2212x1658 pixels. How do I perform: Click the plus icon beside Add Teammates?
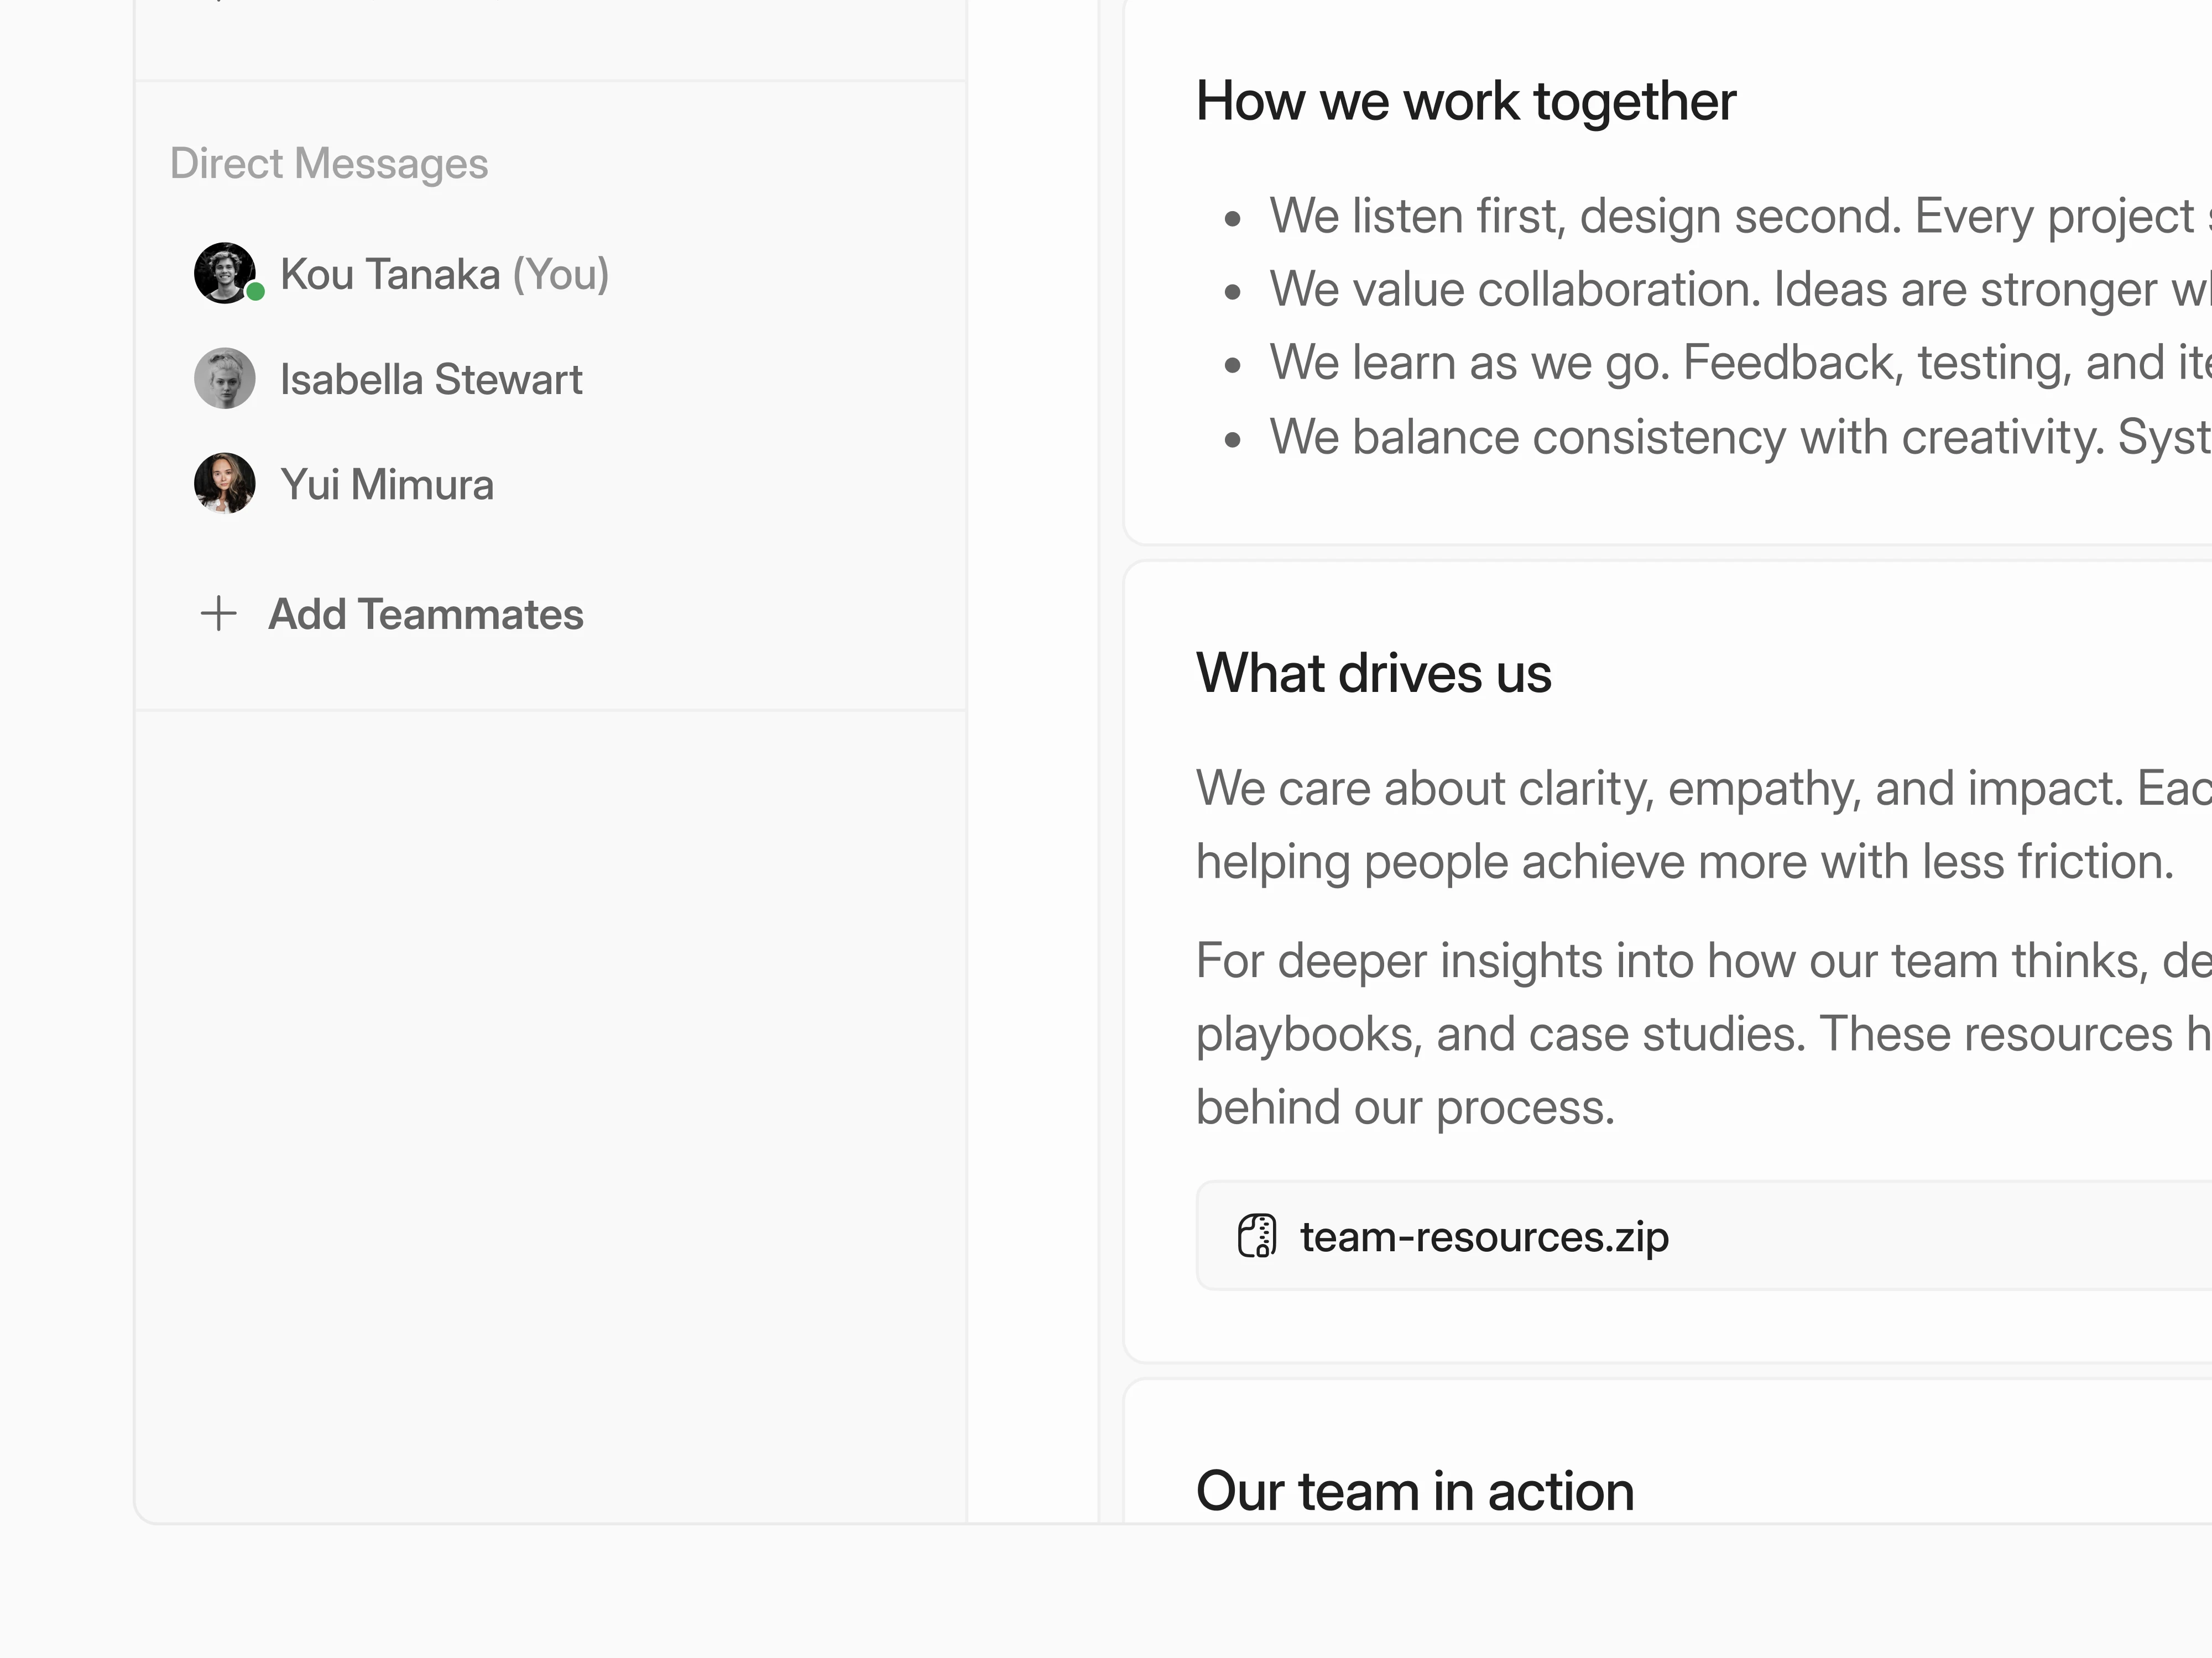click(218, 613)
